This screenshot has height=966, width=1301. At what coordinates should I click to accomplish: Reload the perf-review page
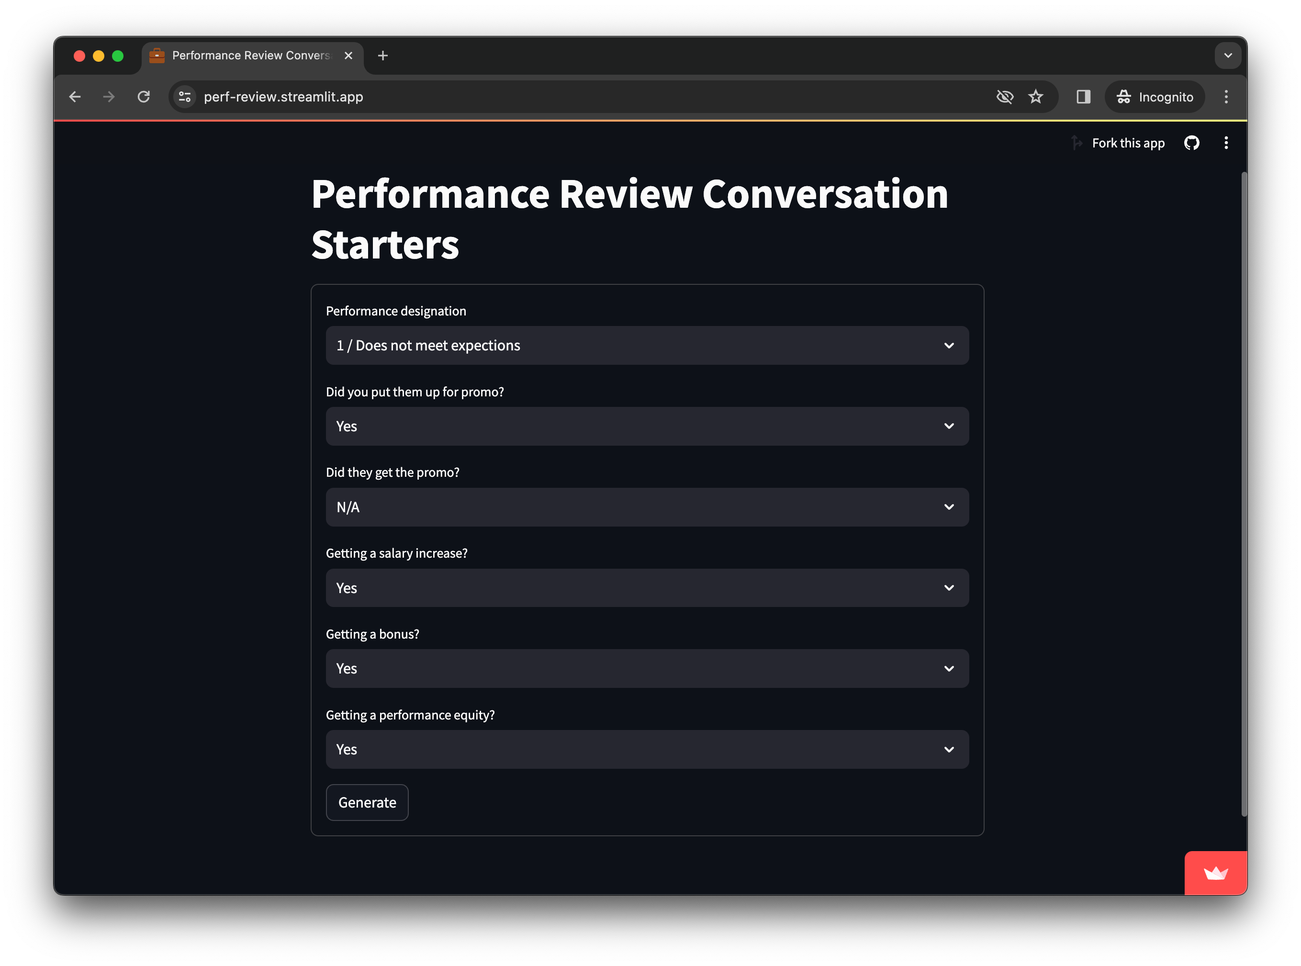[143, 97]
